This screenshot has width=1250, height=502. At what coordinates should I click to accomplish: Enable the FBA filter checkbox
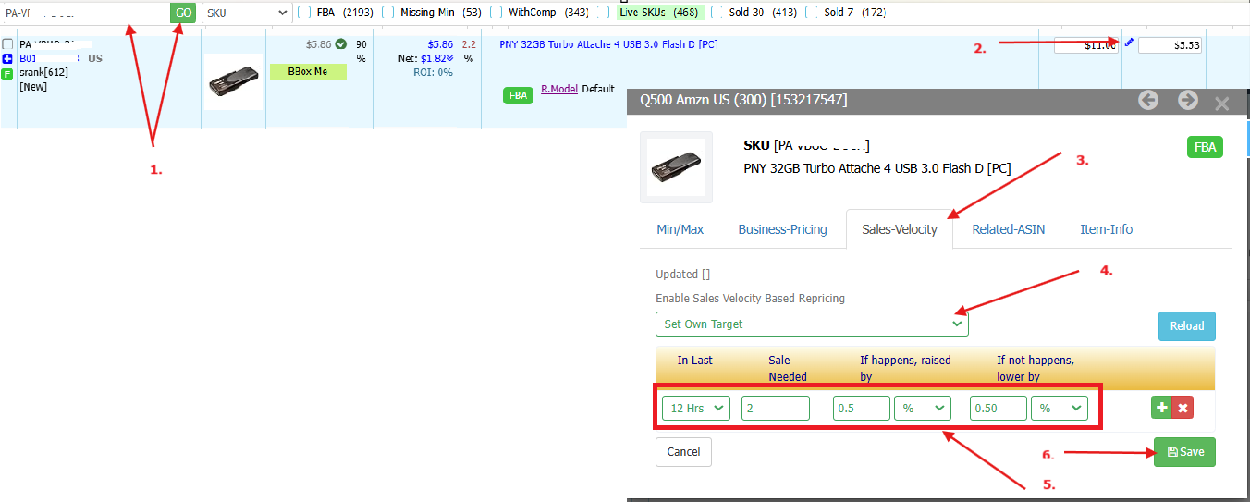click(x=304, y=12)
